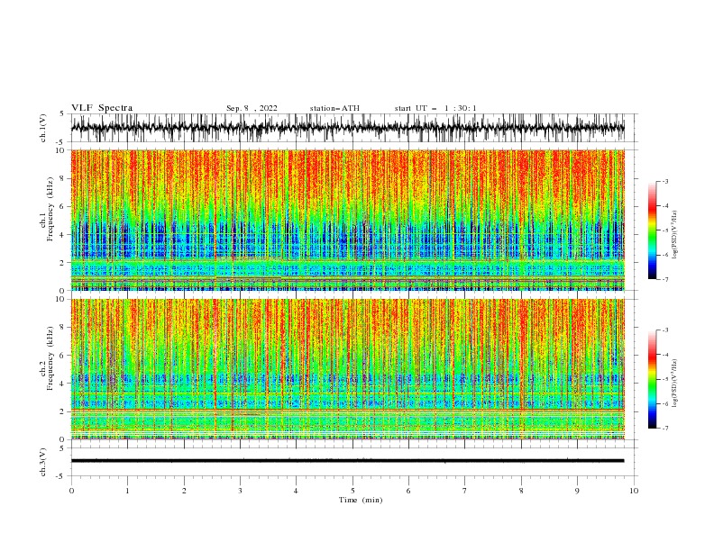Viewport: 714px width, 551px height.
Task: Click the ch.1 voltage waveform trace
Action: (347, 128)
